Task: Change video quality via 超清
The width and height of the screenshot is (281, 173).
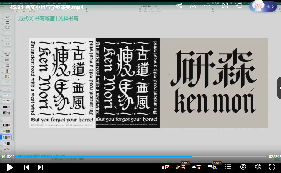Action: [x=181, y=167]
